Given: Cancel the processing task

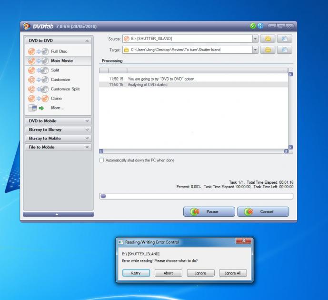Looking at the screenshot, I should point(263,211).
